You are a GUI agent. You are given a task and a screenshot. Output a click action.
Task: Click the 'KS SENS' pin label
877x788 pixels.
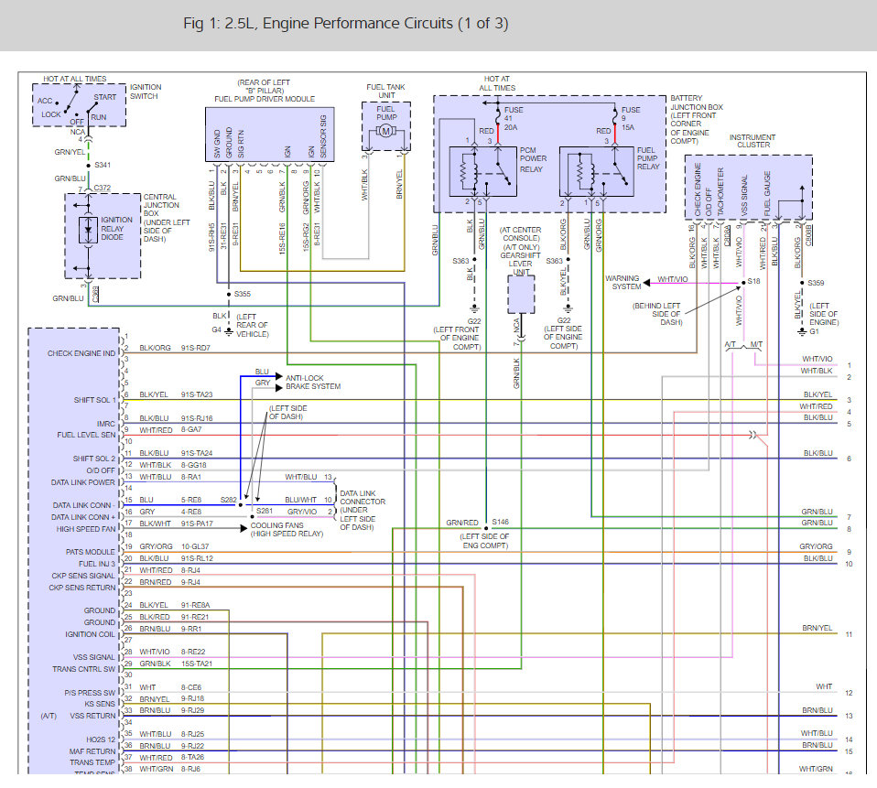(x=100, y=704)
